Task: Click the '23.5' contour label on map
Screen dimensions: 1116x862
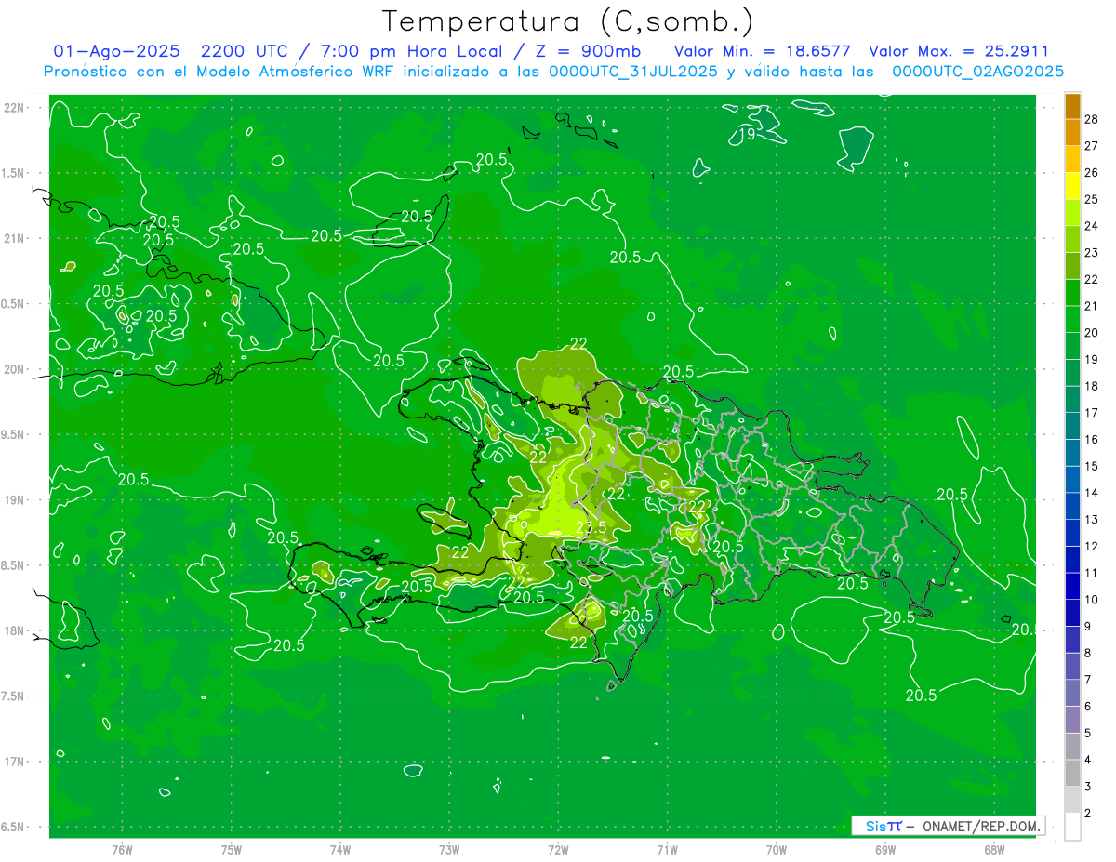Action: (x=591, y=527)
